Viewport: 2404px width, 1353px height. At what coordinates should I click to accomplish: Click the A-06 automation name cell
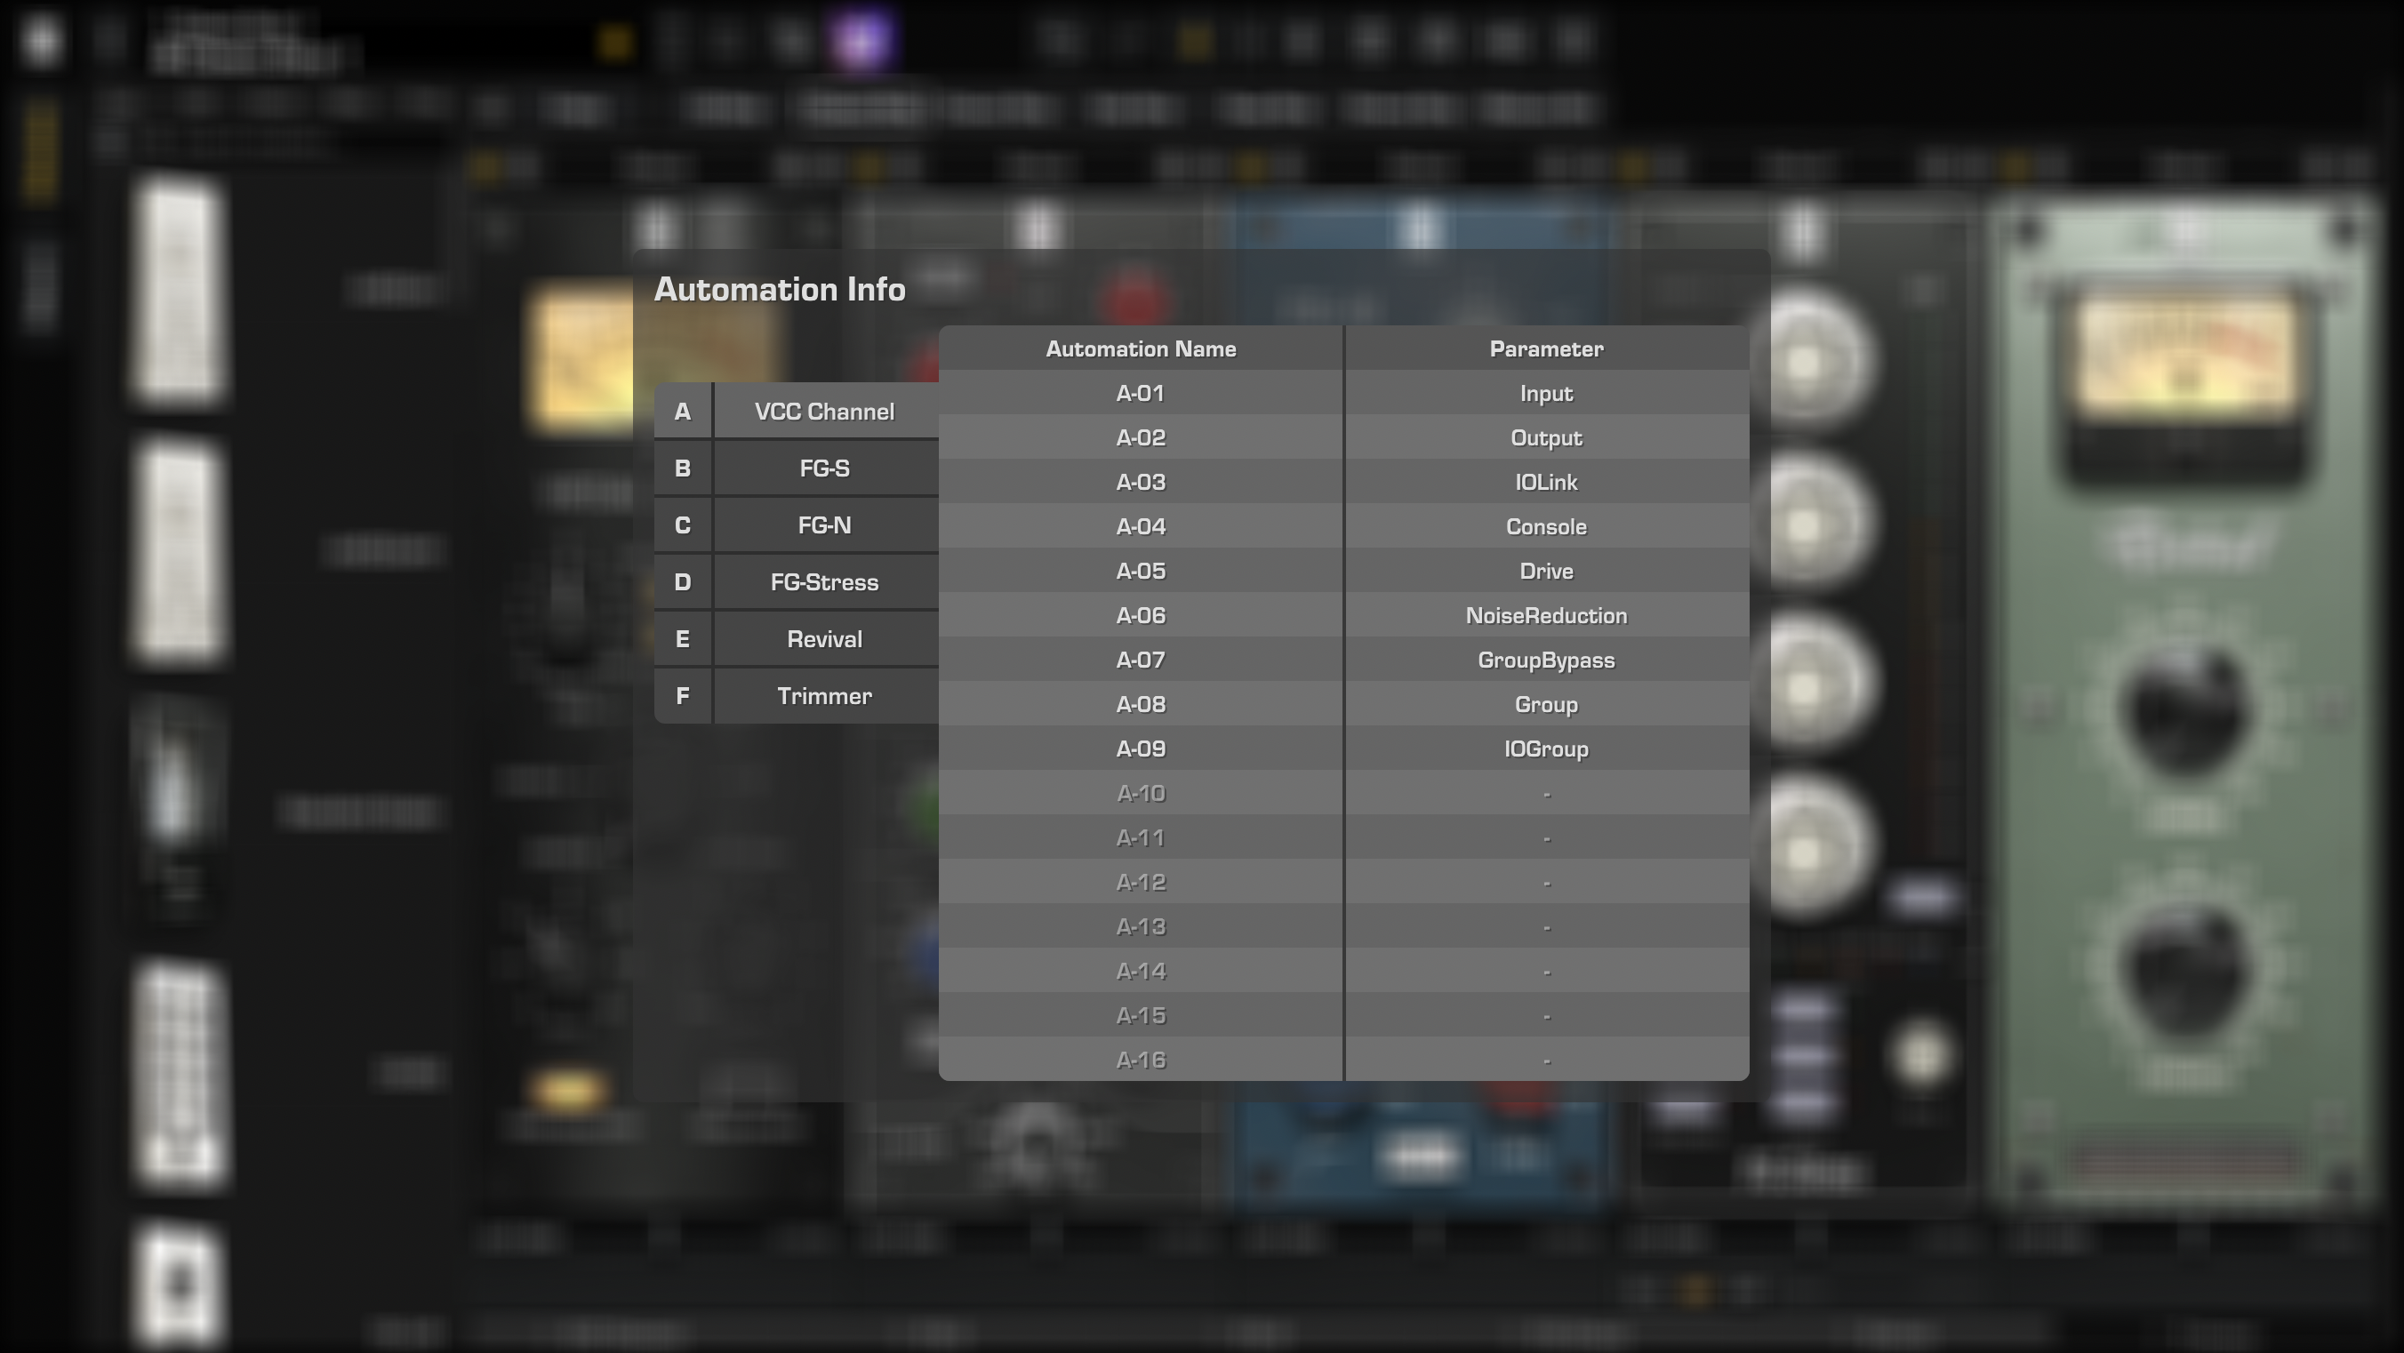(1141, 616)
